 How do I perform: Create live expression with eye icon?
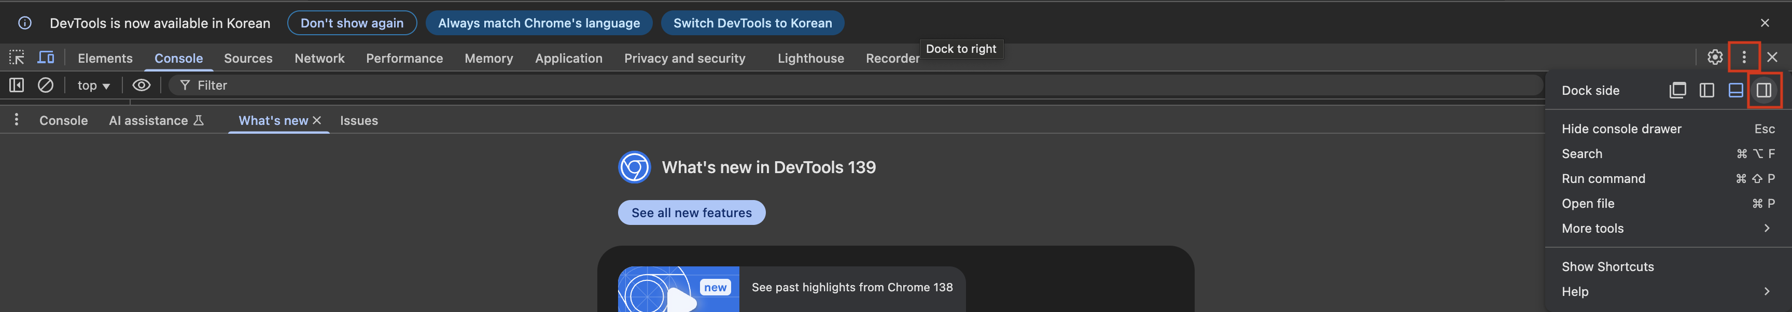(x=141, y=86)
